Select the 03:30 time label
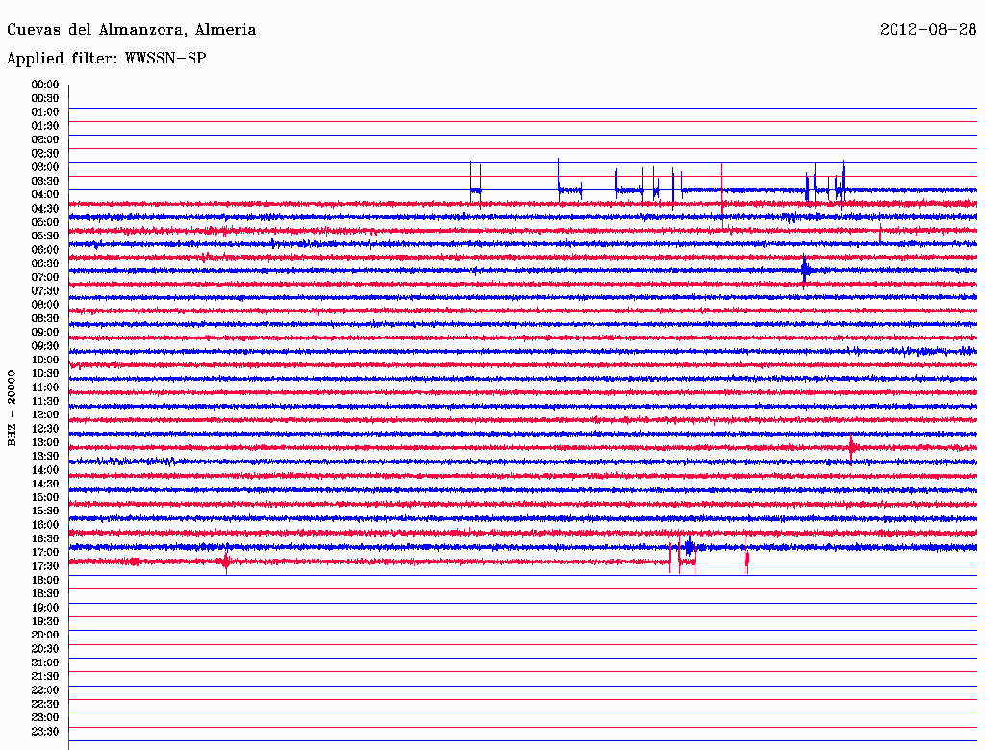Image resolution: width=985 pixels, height=750 pixels. pyautogui.click(x=45, y=181)
